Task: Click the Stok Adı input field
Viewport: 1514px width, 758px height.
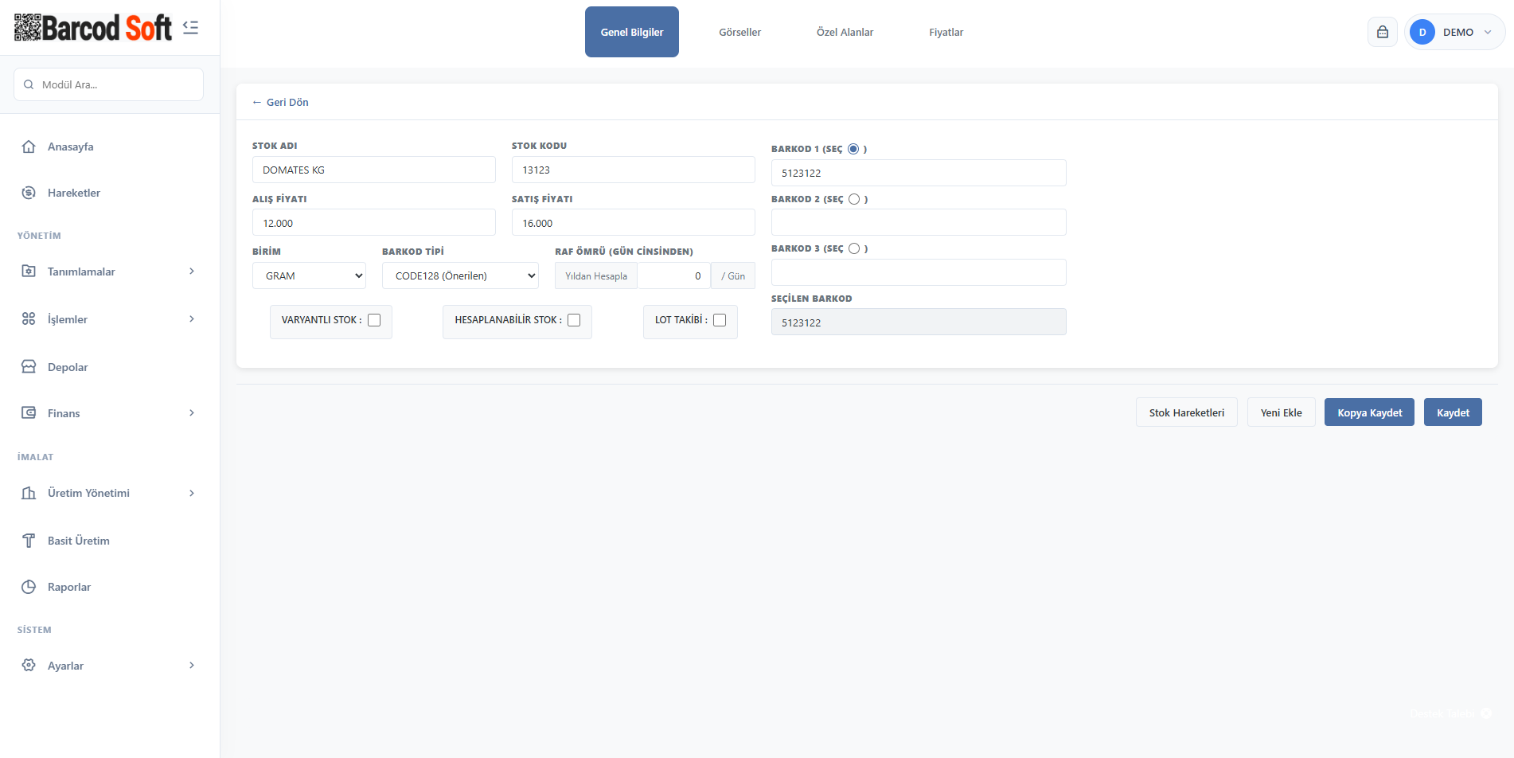Action: point(373,170)
